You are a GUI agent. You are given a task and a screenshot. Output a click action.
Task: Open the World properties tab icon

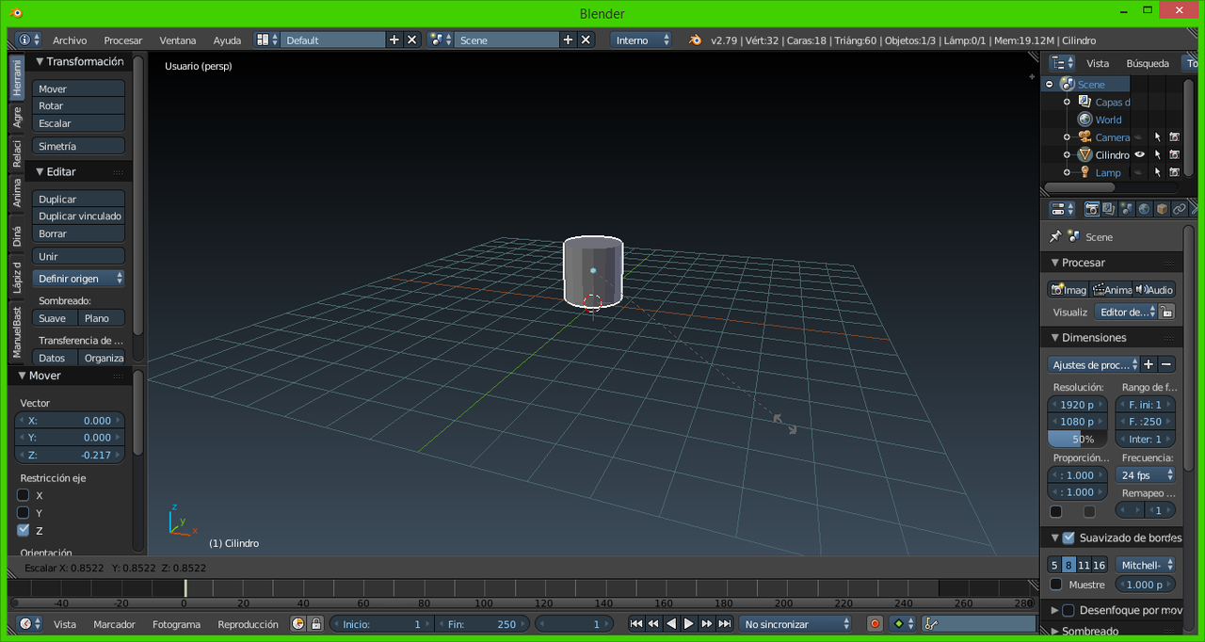coord(1144,209)
